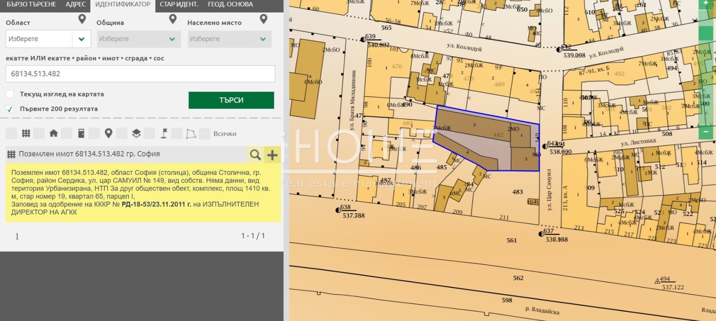Uncheck 'Първите 200 резултата' checkbox

pyautogui.click(x=10, y=109)
